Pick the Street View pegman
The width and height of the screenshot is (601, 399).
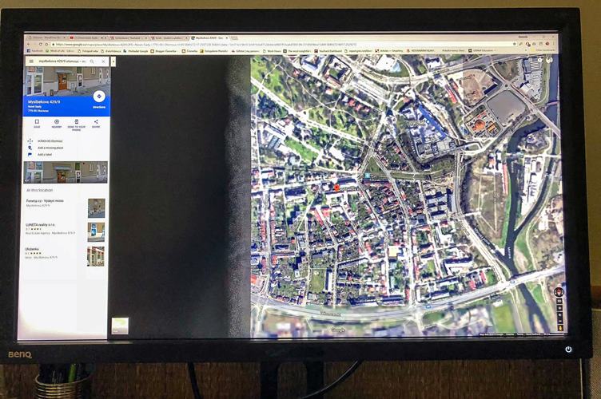pos(560,328)
